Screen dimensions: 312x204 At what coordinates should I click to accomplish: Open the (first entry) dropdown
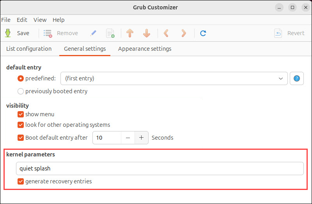coord(174,78)
